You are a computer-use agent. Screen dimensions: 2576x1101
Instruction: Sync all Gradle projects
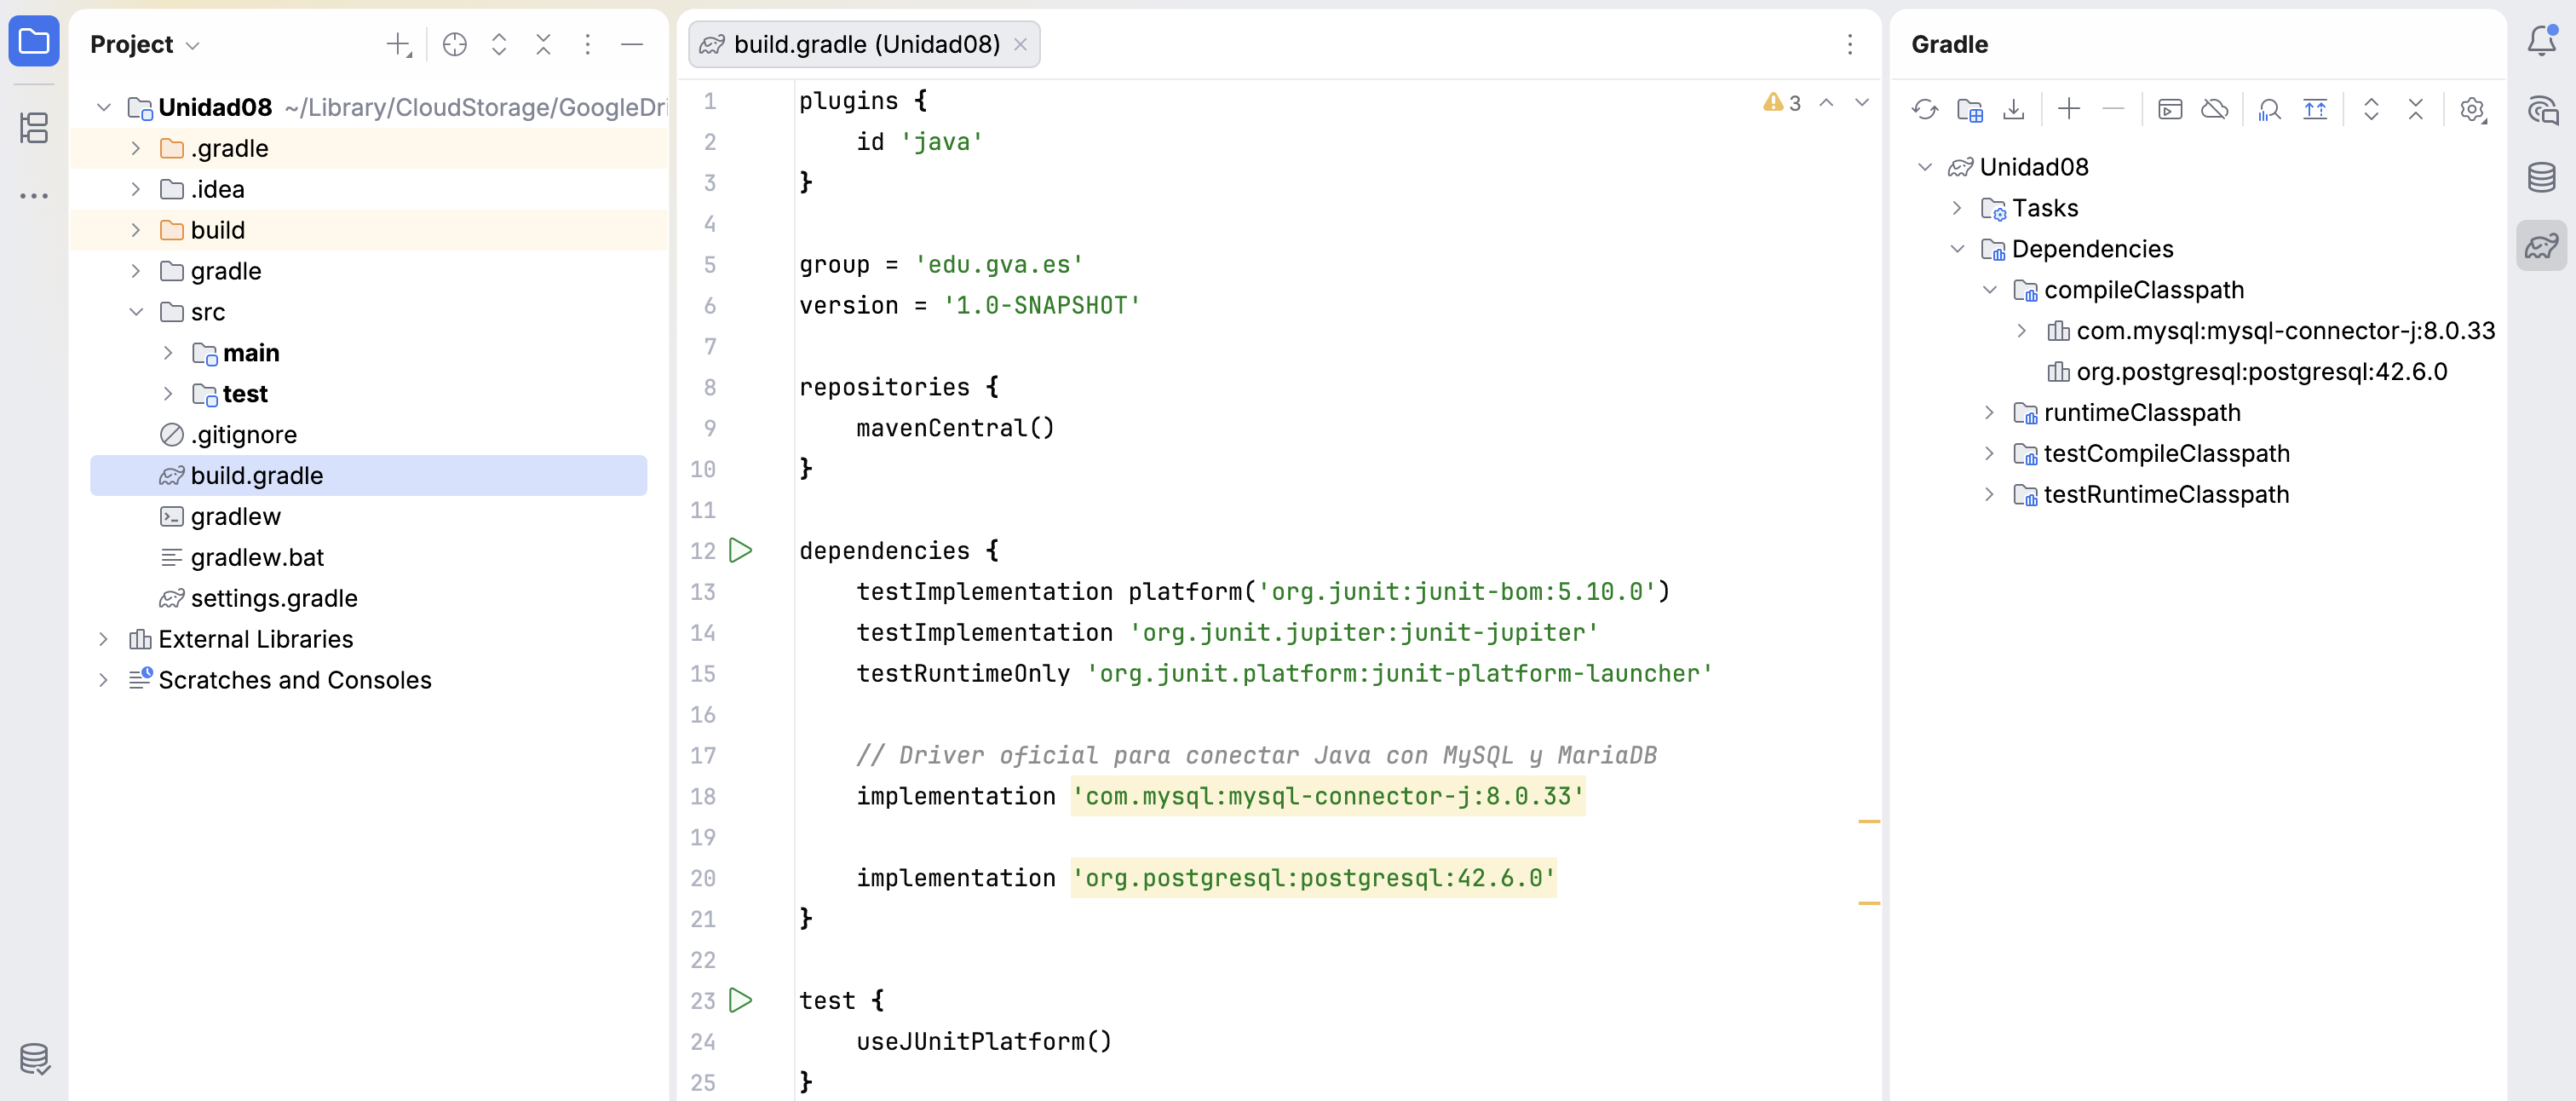(x=1925, y=109)
